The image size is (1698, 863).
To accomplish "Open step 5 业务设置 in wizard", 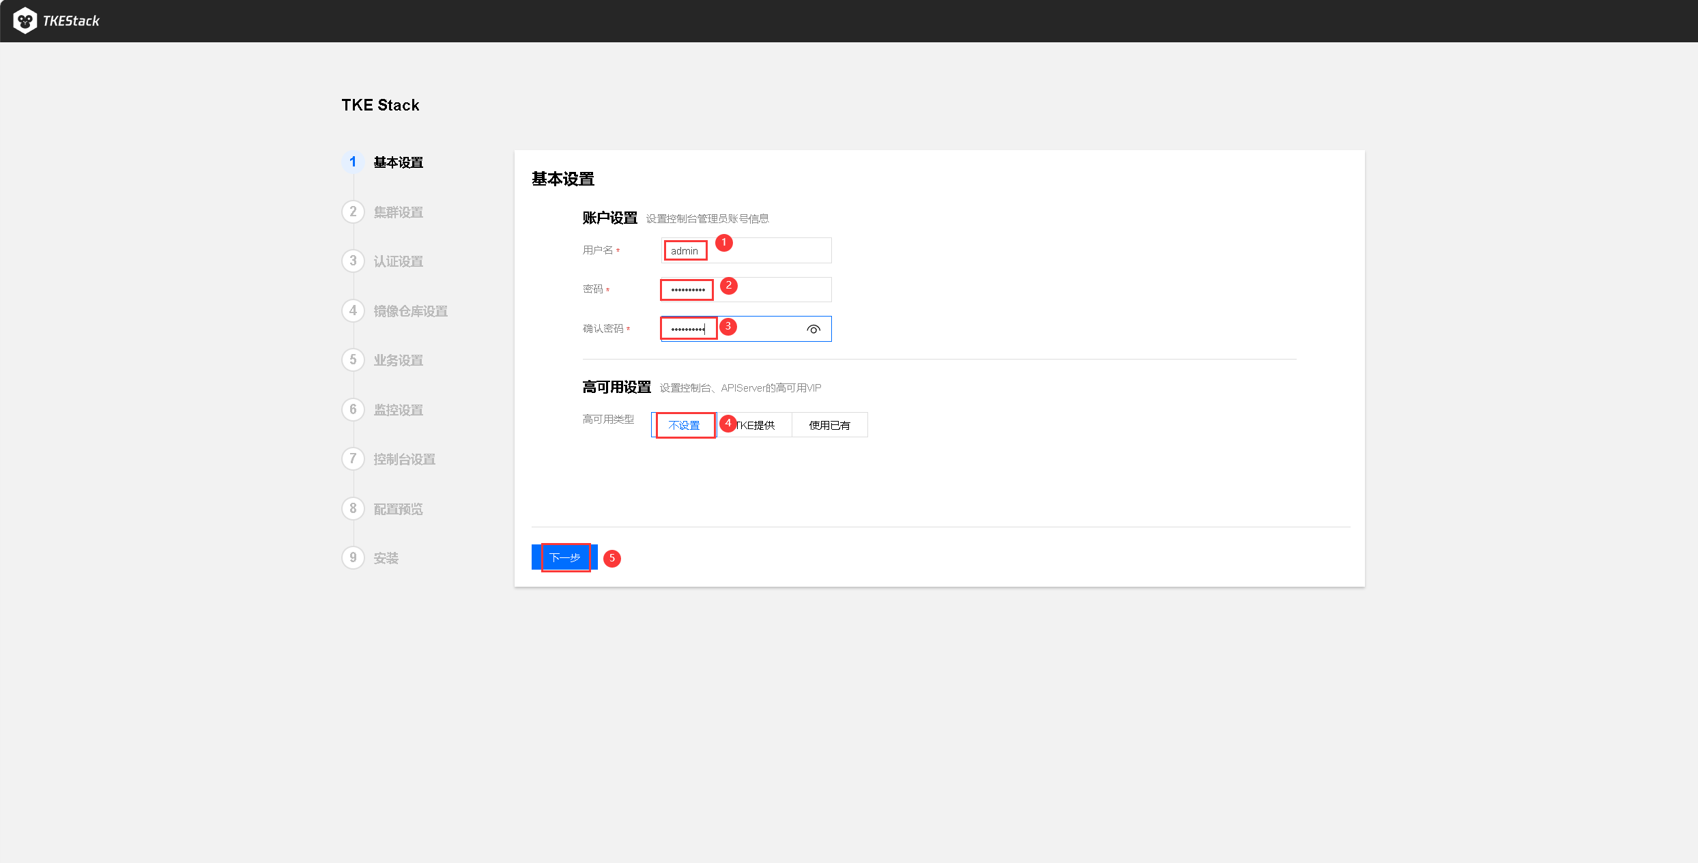I will 383,360.
